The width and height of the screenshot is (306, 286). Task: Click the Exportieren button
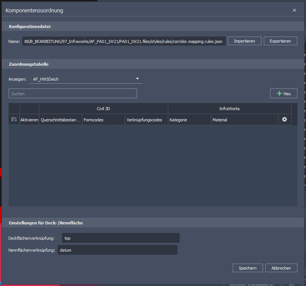(x=281, y=41)
